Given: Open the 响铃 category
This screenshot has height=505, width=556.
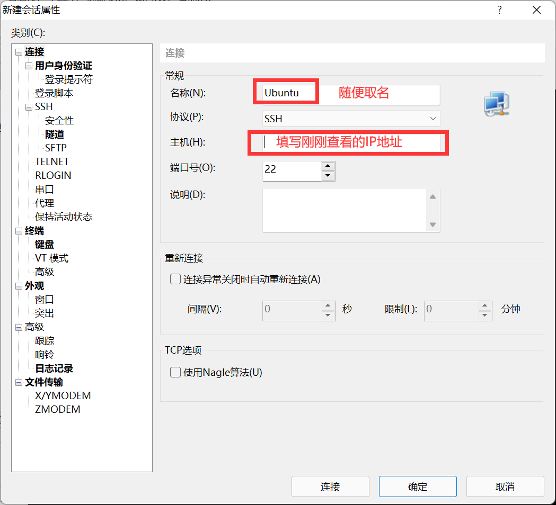Looking at the screenshot, I should click(45, 355).
